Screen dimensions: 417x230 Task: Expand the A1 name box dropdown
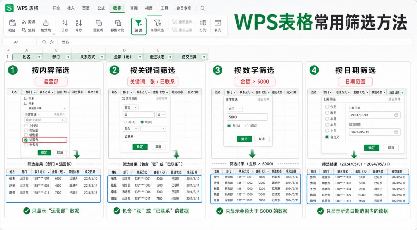click(33, 42)
